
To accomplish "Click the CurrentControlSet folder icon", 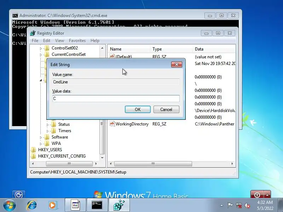I will coord(47,54).
